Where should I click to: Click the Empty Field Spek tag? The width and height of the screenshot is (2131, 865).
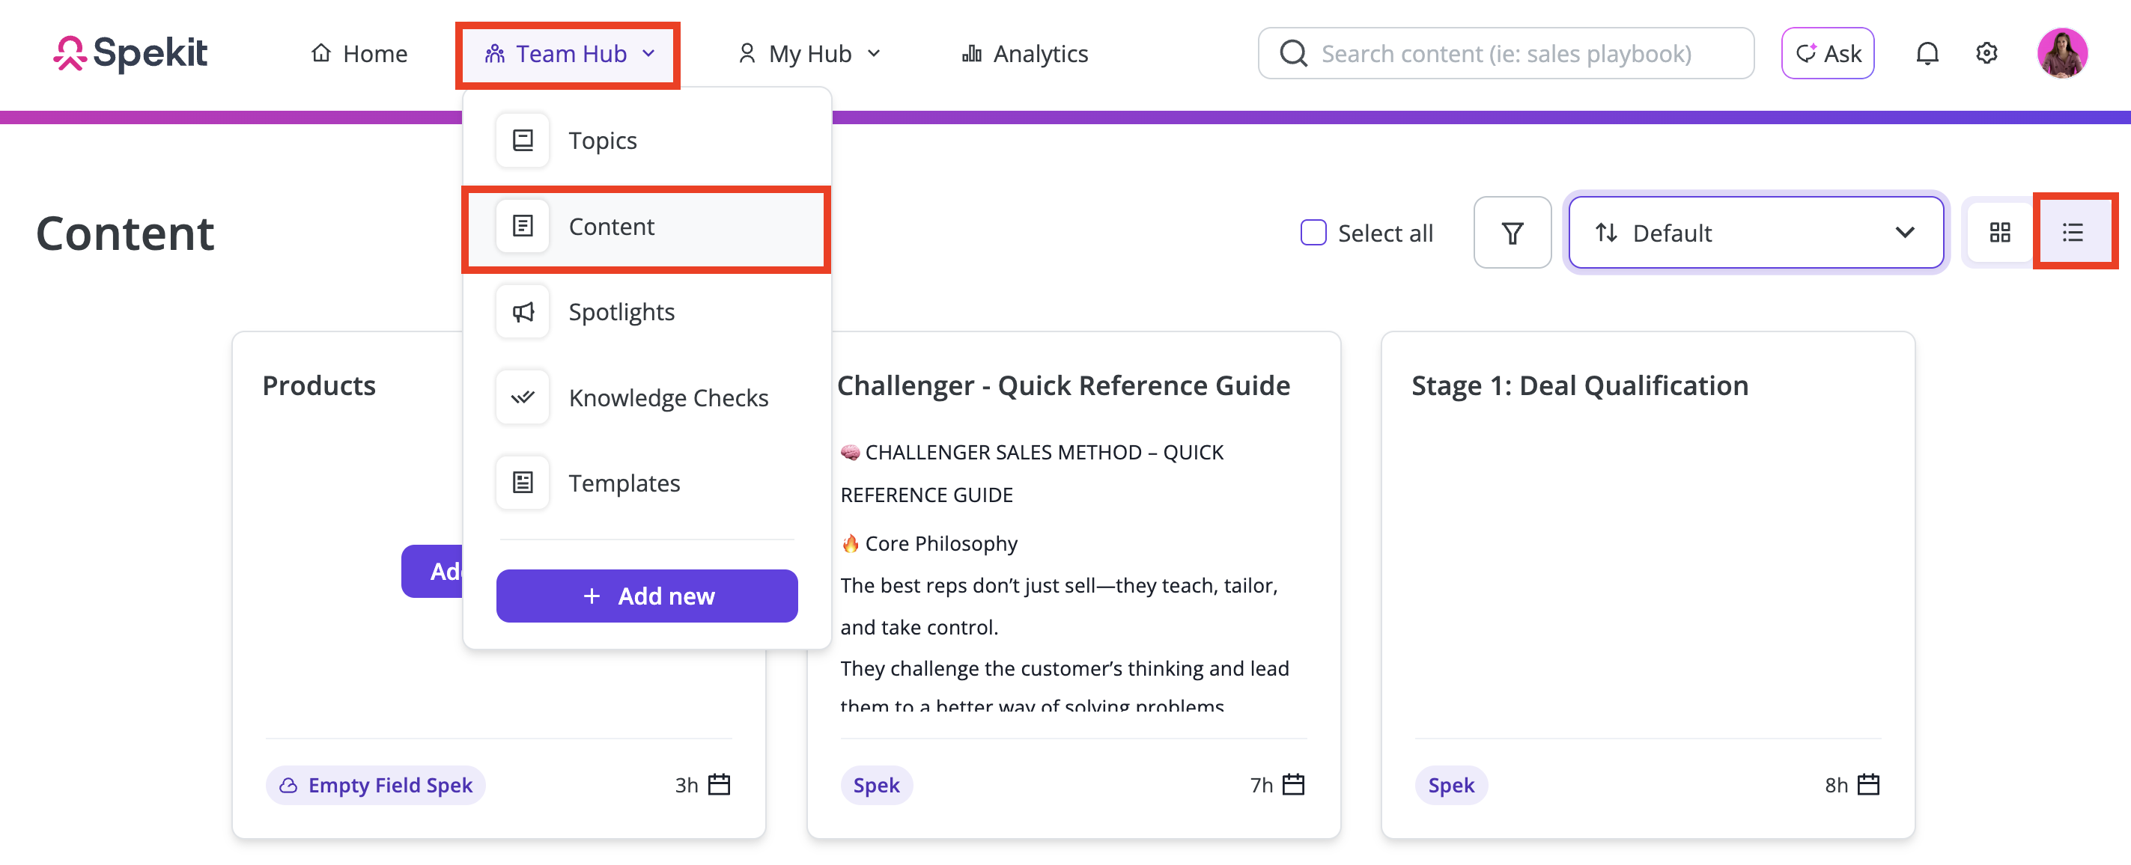point(377,785)
